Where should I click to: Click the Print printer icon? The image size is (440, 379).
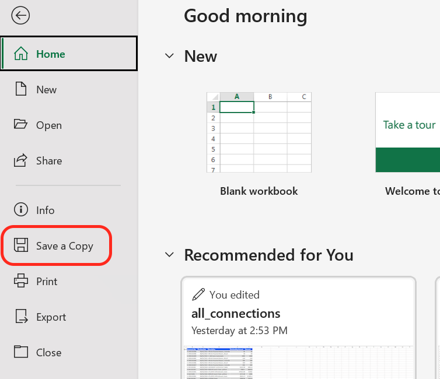coord(21,280)
